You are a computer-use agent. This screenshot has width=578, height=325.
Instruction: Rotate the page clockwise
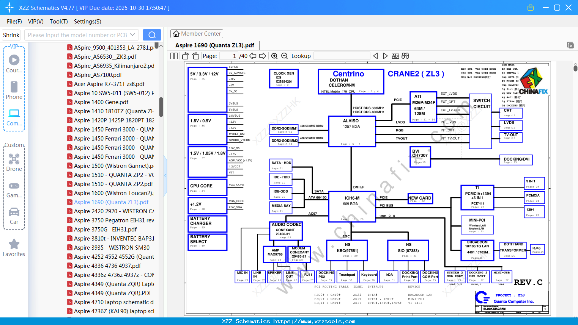click(195, 56)
